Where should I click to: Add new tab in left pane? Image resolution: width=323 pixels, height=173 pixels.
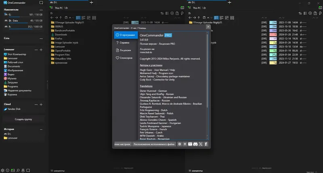pos(92,2)
